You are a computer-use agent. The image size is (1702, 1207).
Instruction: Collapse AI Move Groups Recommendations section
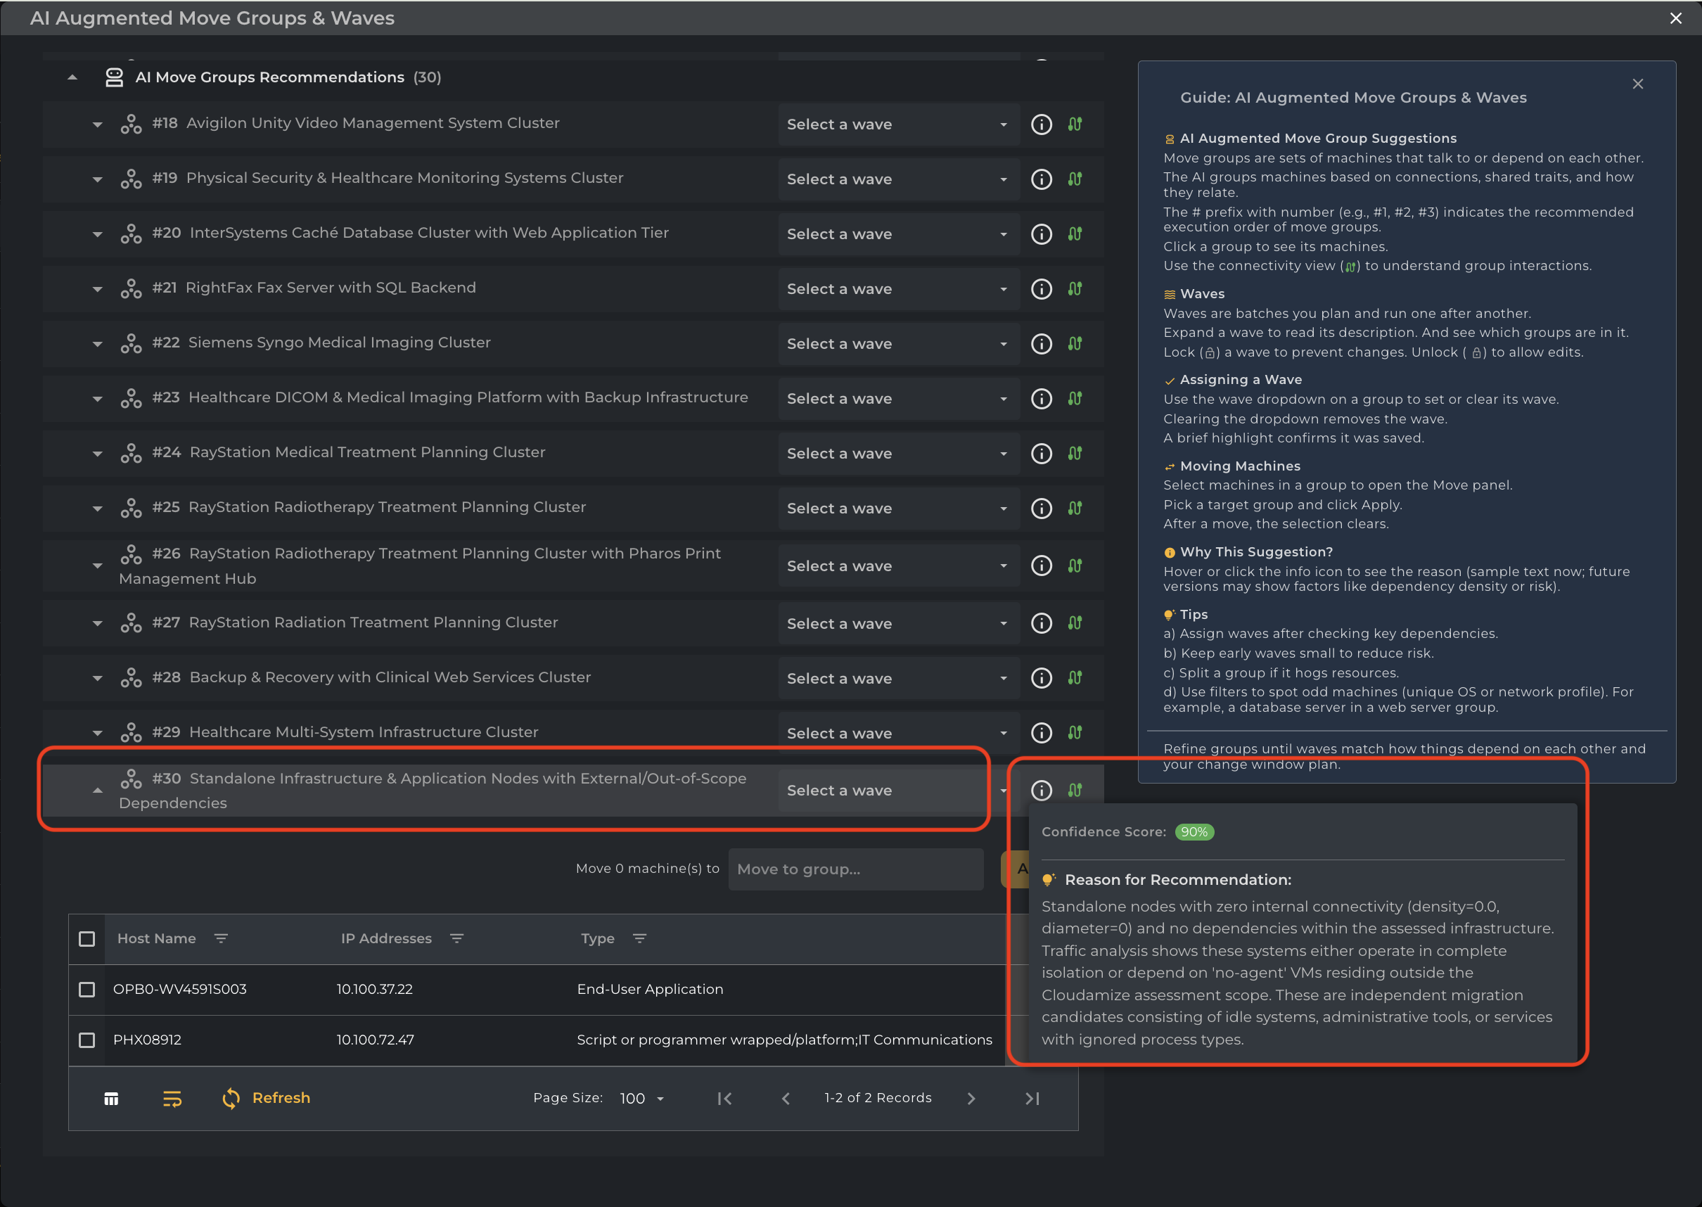[x=72, y=77]
